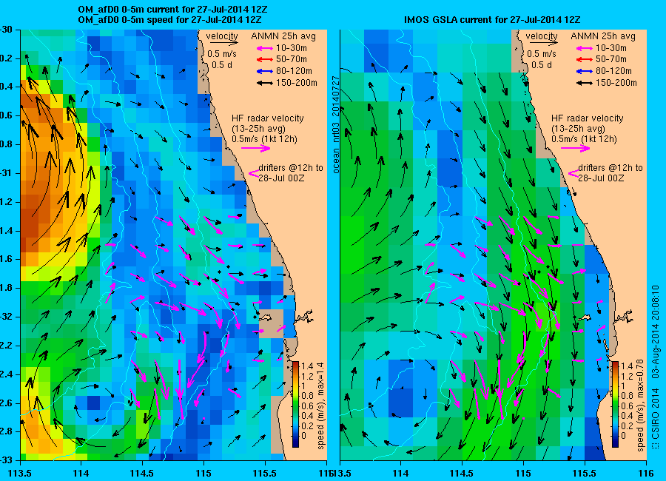Click '0.5m/s (1kt 12h)' in right panel
The height and width of the screenshot is (481, 666).
(x=585, y=139)
